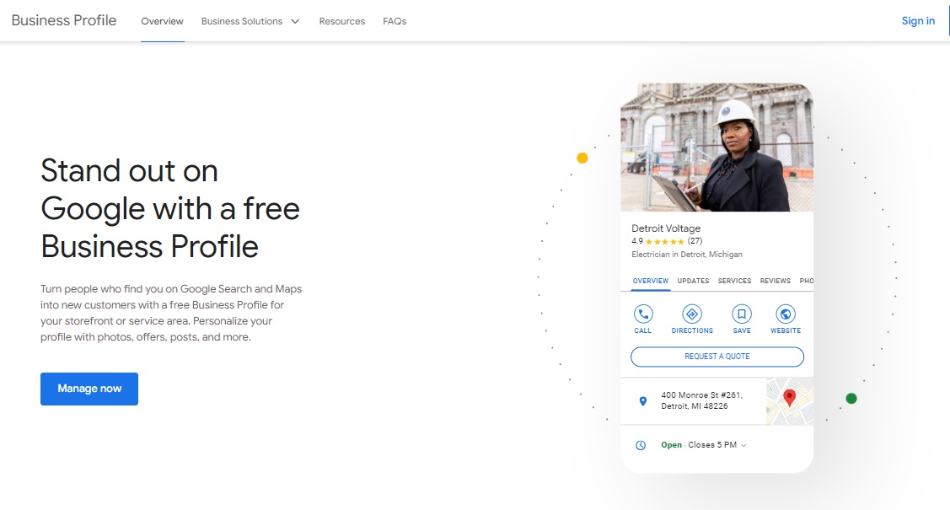This screenshot has height=510, width=950.
Task: Select the SERVICES tab in profile card
Action: coord(734,281)
